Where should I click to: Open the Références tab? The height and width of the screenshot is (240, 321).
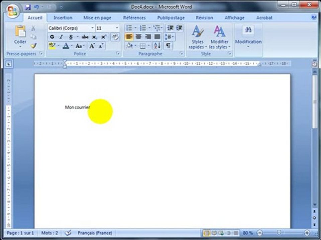point(134,18)
